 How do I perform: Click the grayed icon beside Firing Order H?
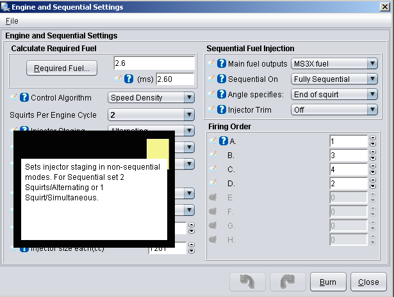tap(213, 239)
